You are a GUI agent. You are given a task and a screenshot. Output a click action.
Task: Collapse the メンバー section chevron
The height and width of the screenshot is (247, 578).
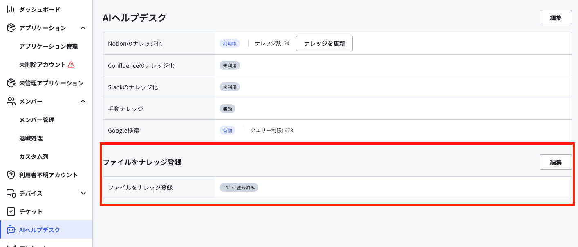[83, 101]
